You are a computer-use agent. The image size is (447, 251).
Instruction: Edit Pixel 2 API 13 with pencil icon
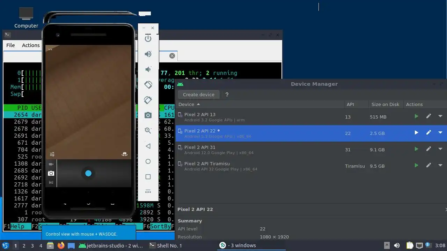[x=428, y=116]
